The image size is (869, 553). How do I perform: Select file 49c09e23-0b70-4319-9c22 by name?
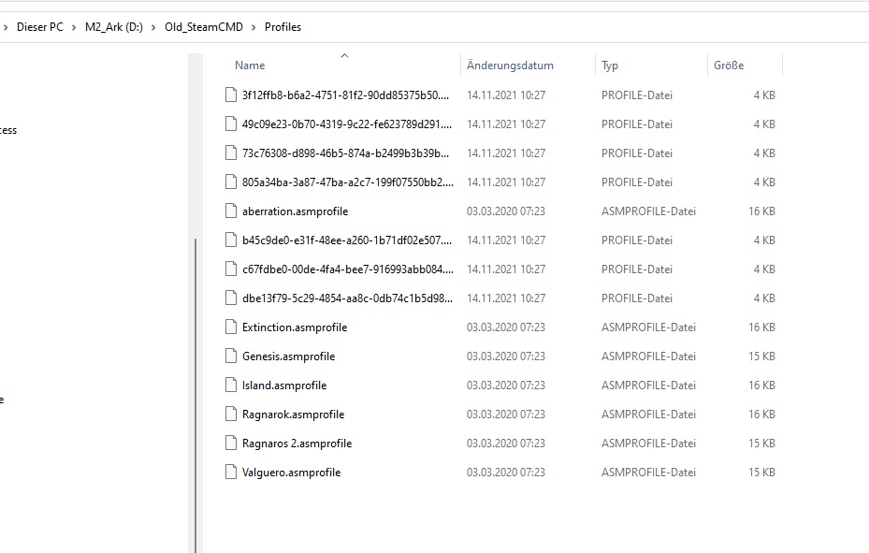pyautogui.click(x=345, y=124)
